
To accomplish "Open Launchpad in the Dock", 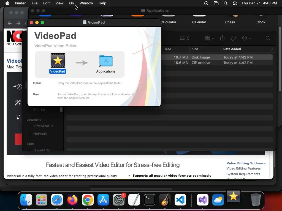I will [x=42, y=200].
